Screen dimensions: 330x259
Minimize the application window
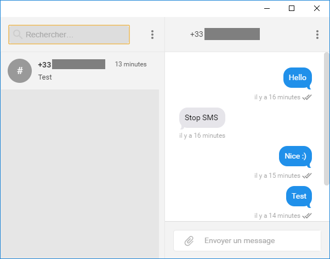coord(267,8)
